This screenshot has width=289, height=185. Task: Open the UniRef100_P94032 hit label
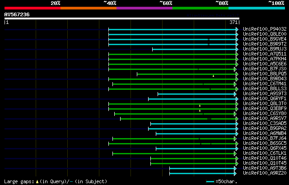pos(265,29)
